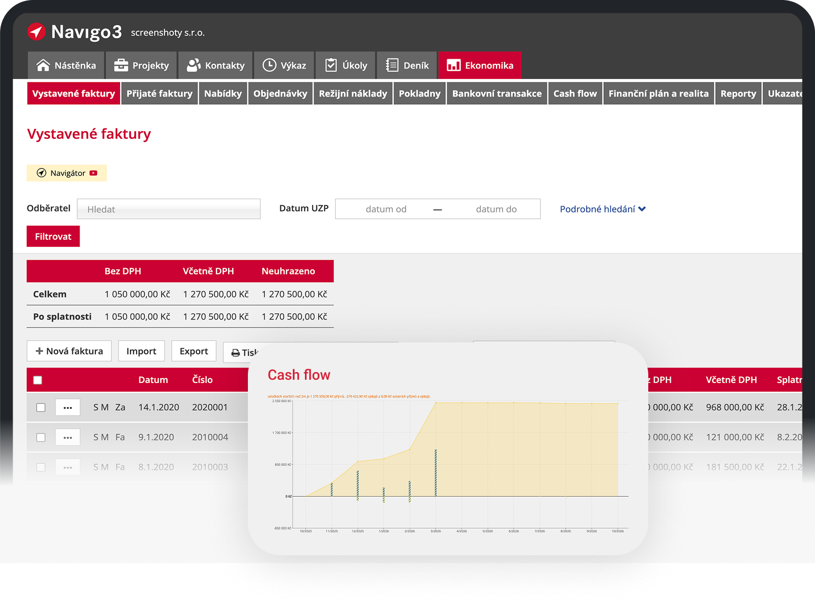Click the Ekonomika chart icon

pos(454,65)
